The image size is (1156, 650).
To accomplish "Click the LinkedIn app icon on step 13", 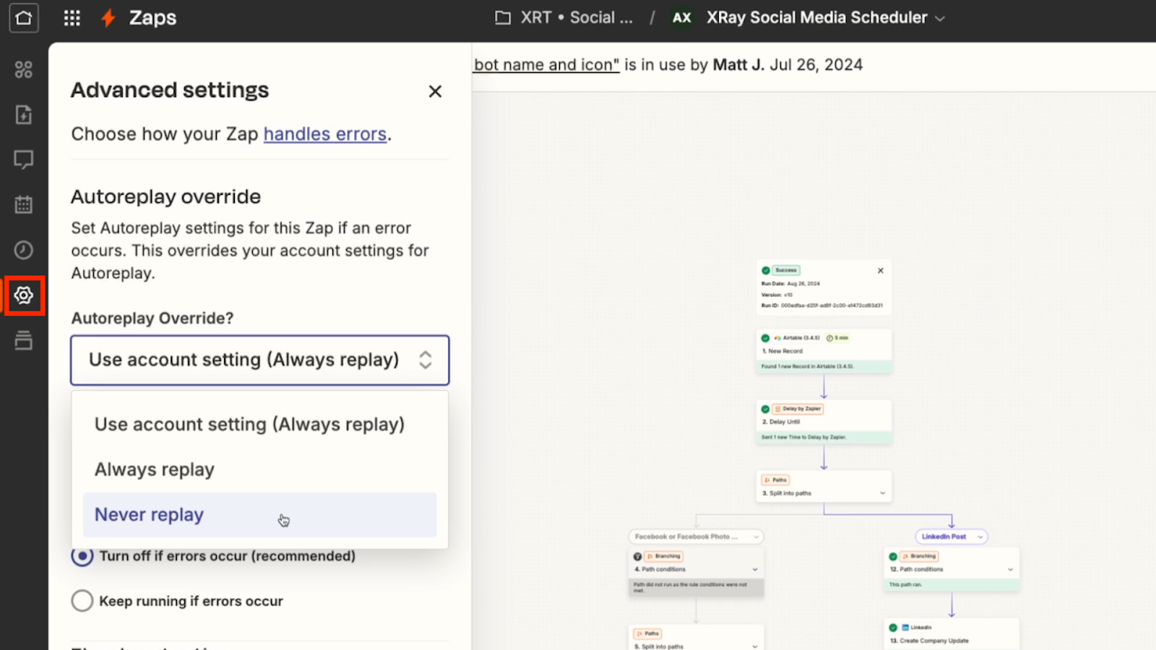I will (x=905, y=628).
